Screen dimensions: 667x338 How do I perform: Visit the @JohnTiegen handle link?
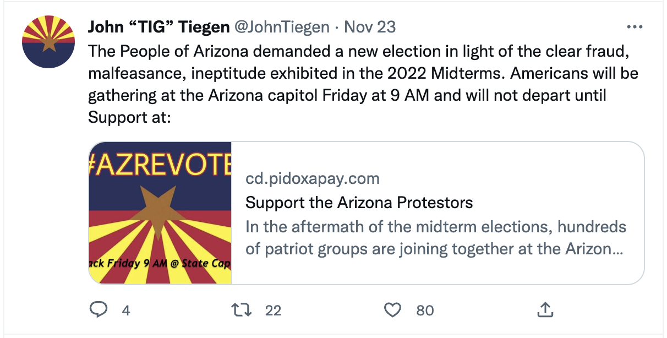282,27
